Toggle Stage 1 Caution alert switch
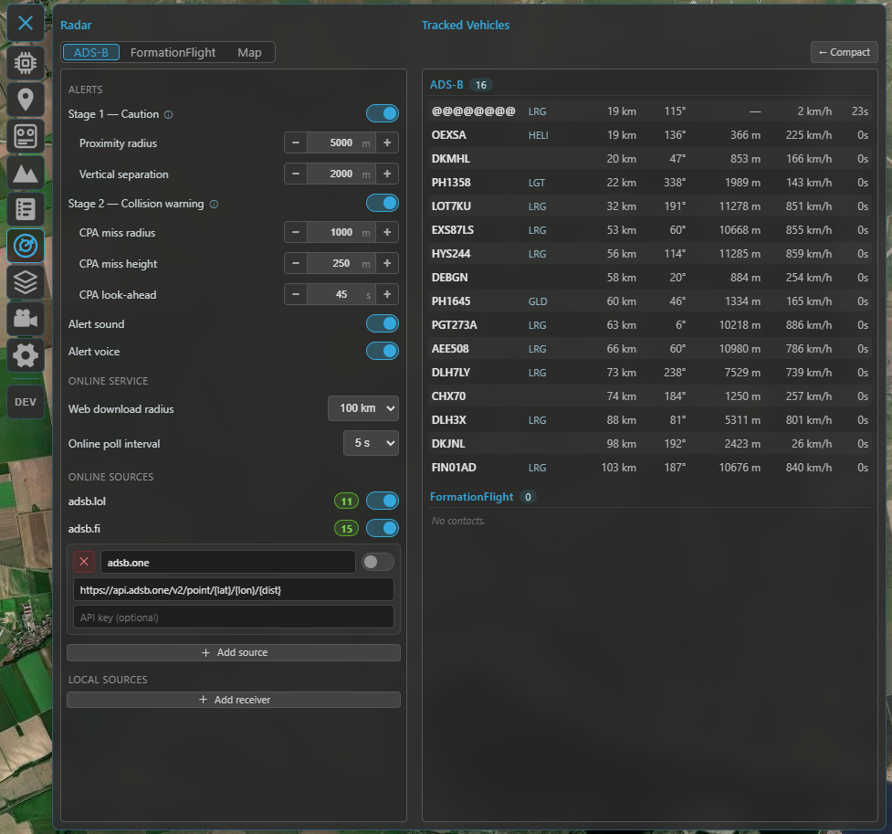Screen dimensions: 892x834 383,113
